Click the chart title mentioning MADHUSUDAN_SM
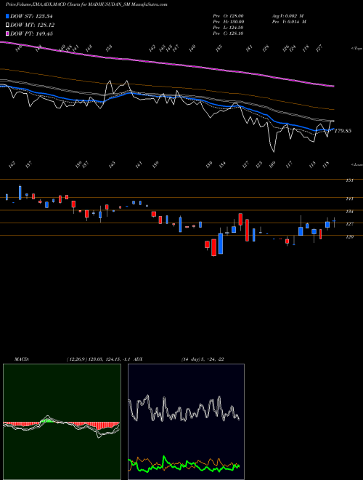 click(86, 4)
